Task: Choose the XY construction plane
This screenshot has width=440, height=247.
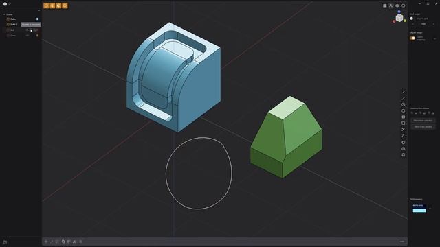Action: coord(414,113)
